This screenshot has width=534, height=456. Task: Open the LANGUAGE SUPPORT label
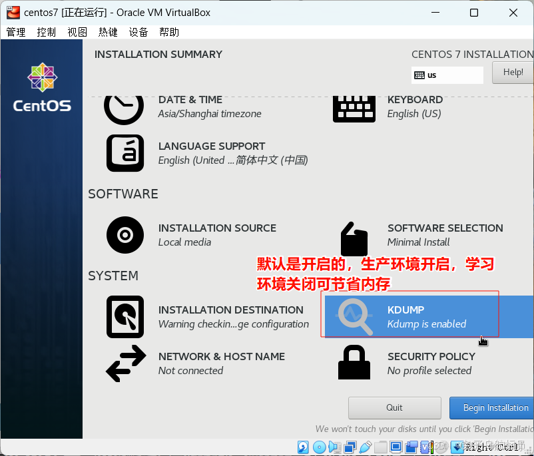(x=212, y=146)
